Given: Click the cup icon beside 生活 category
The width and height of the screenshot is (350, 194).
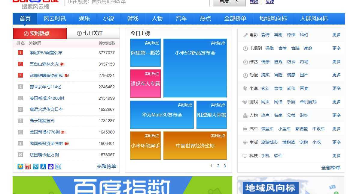Looking at the screenshot, I should [x=245, y=142].
